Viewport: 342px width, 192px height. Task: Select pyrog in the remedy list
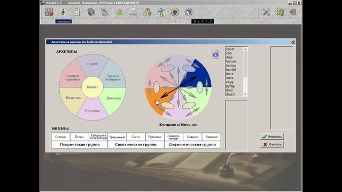[x=230, y=86]
